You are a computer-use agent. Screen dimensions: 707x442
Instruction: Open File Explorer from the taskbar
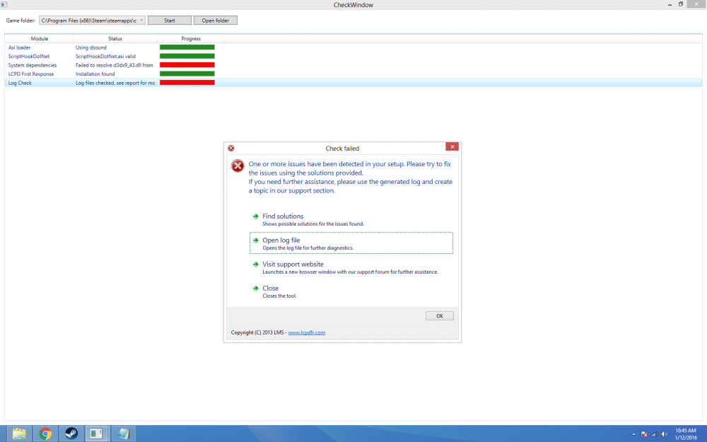point(19,434)
